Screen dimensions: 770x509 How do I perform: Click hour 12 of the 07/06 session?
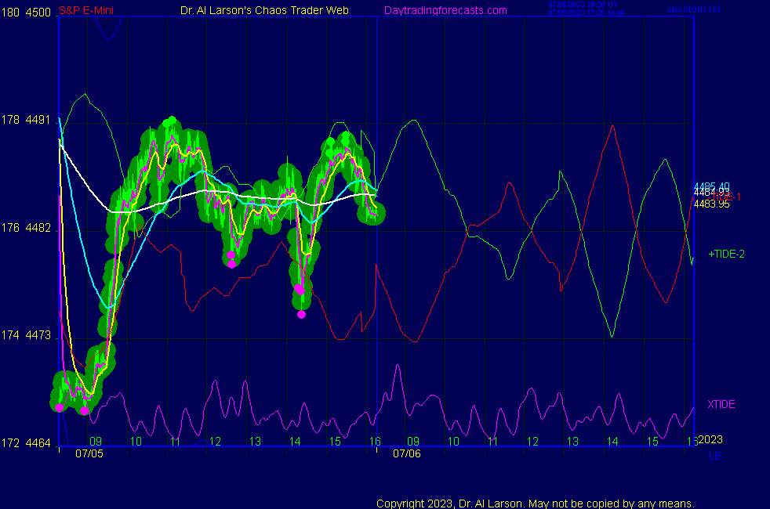pyautogui.click(x=533, y=442)
